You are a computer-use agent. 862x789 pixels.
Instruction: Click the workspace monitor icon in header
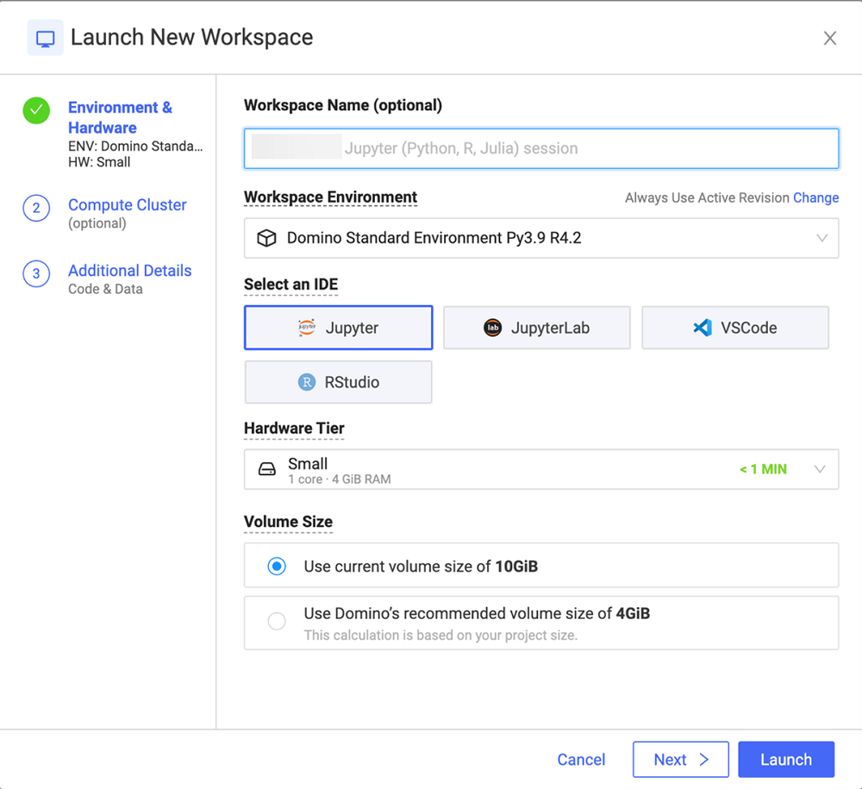(x=45, y=38)
